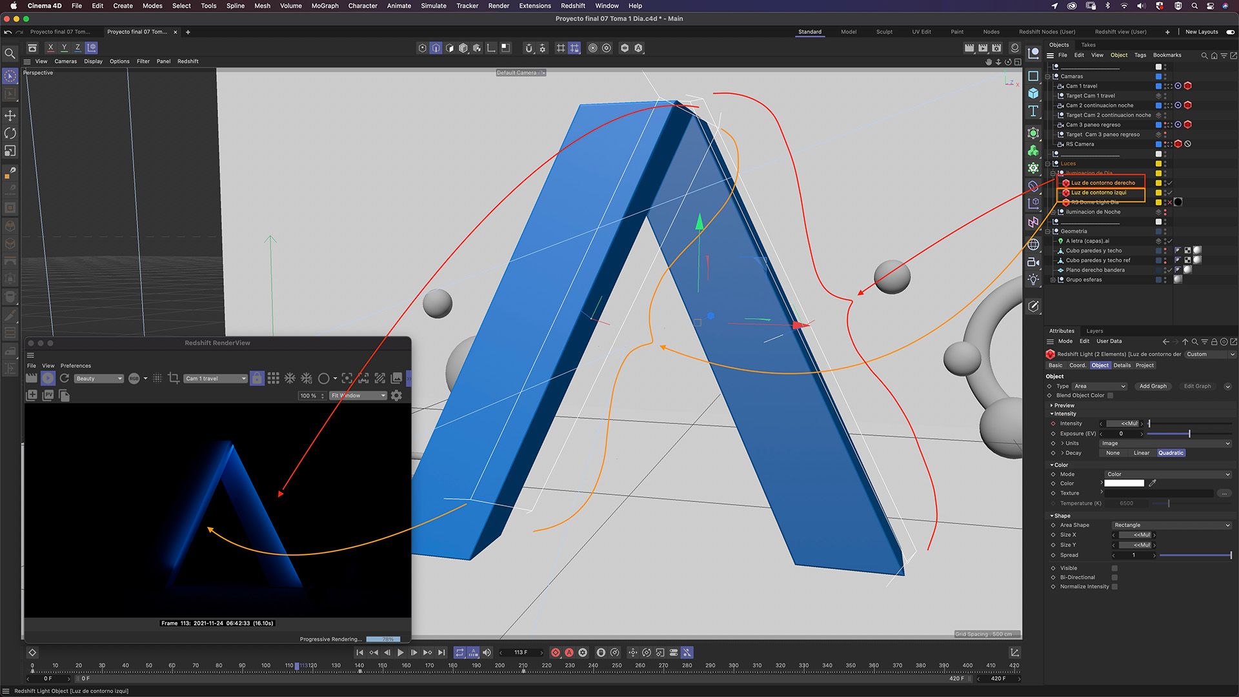Open render settings gear in RenderView
The width and height of the screenshot is (1239, 697).
pyautogui.click(x=396, y=396)
